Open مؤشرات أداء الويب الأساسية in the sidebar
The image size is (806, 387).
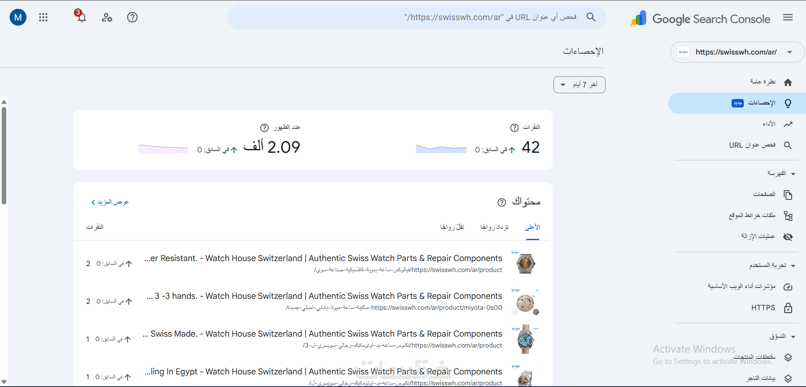tap(742, 286)
